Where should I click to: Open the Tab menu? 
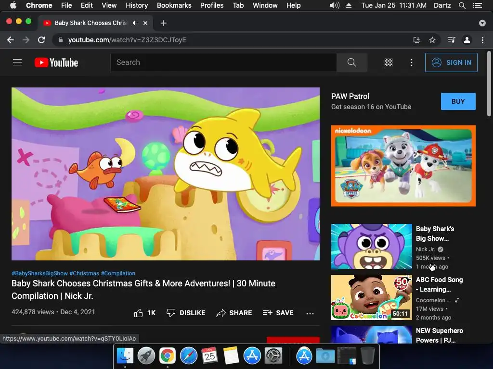[238, 5]
